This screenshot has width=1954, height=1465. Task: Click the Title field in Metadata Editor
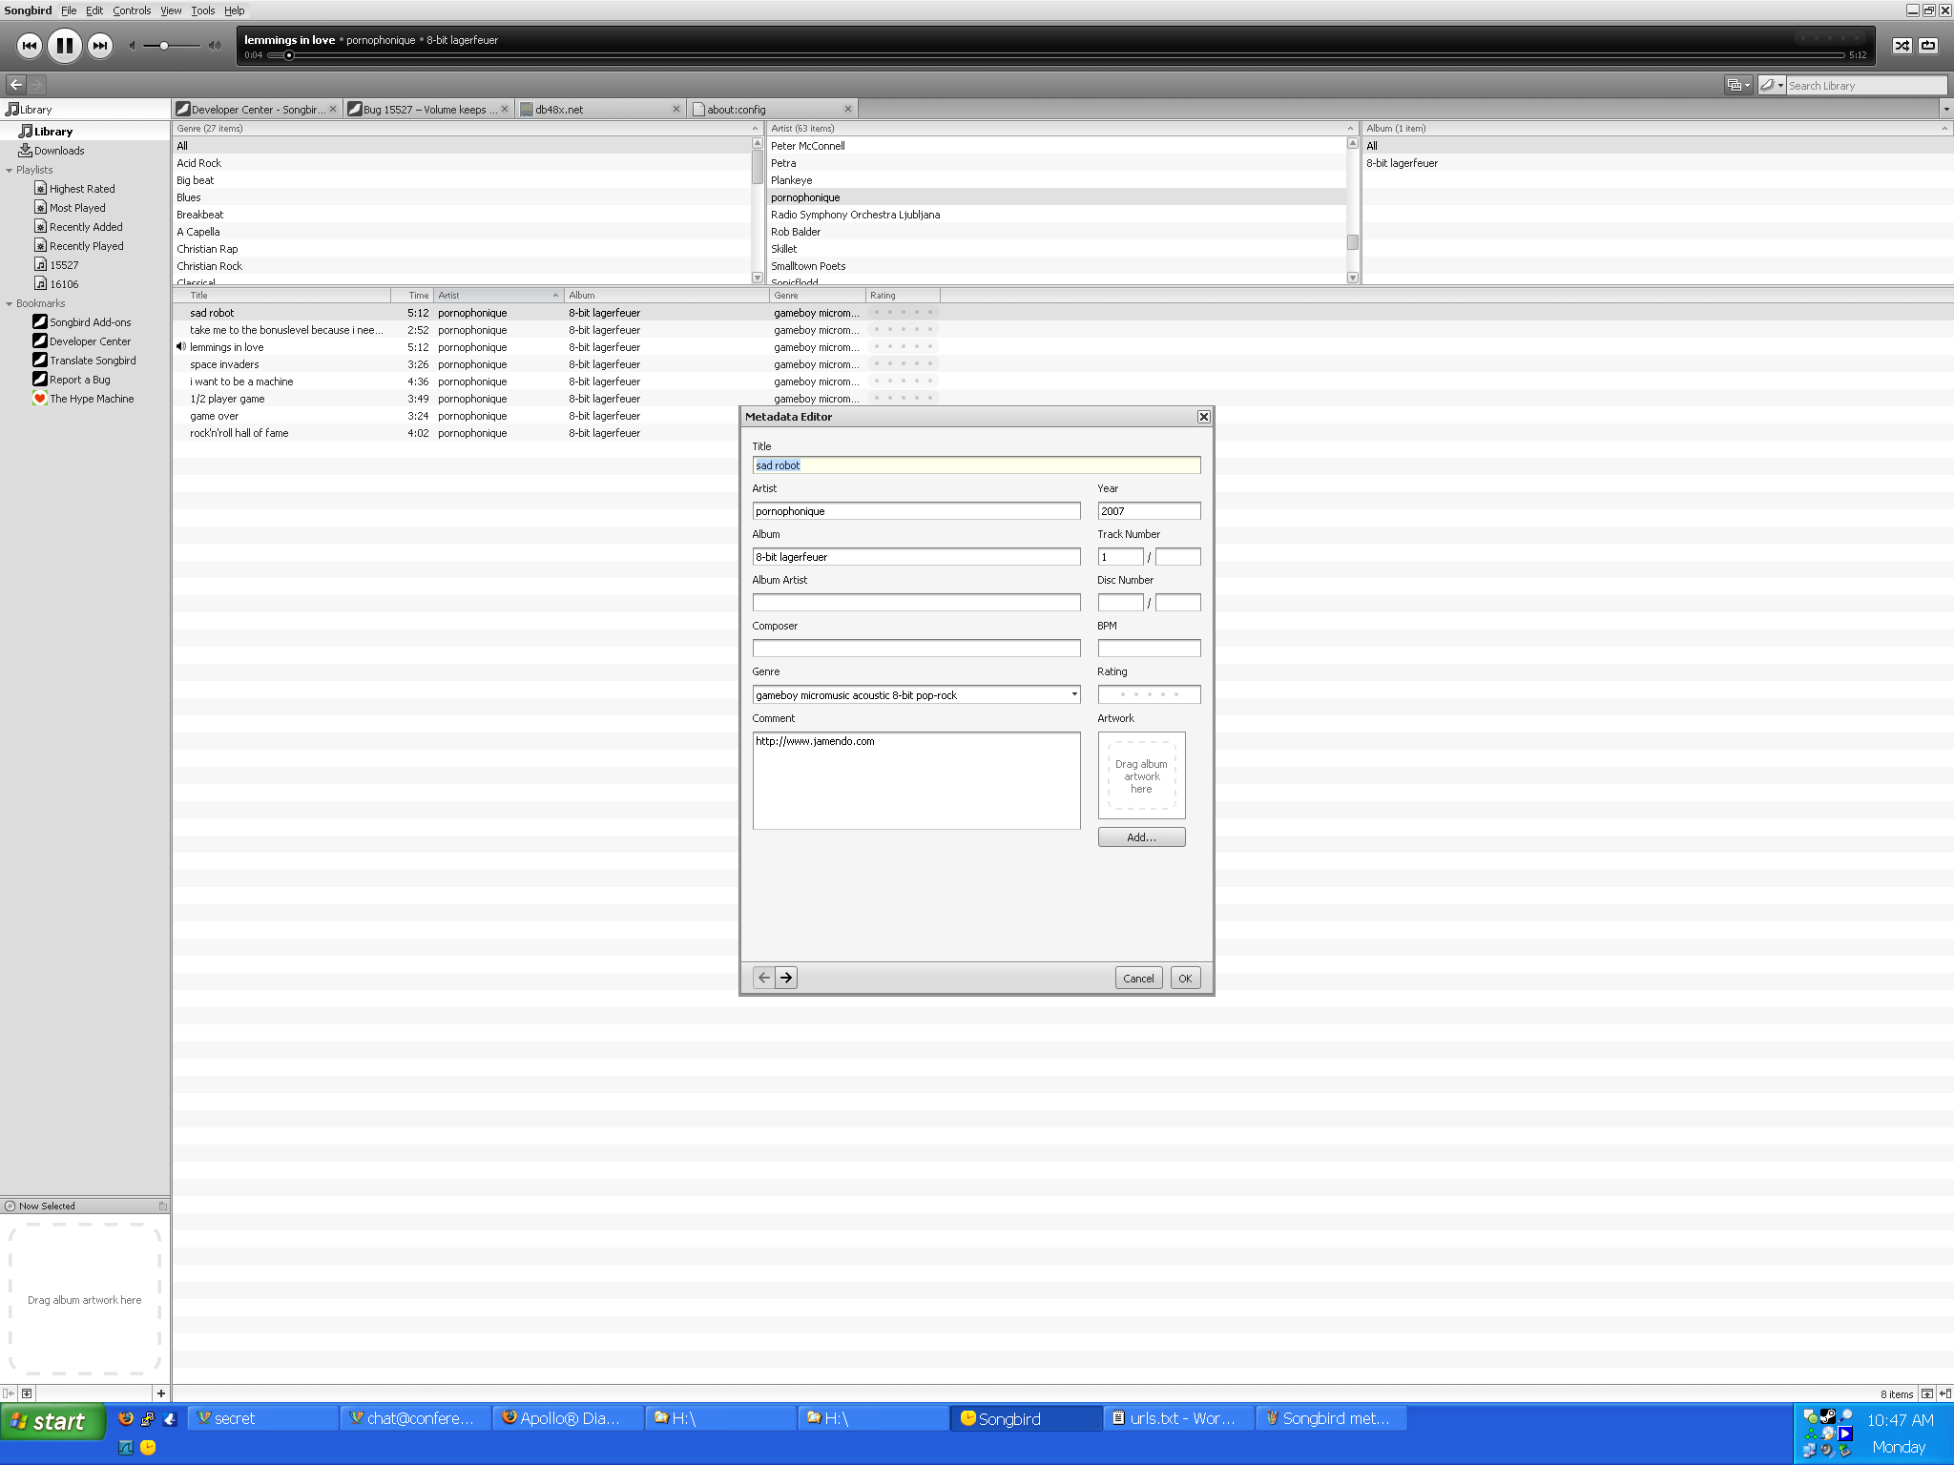(x=976, y=465)
